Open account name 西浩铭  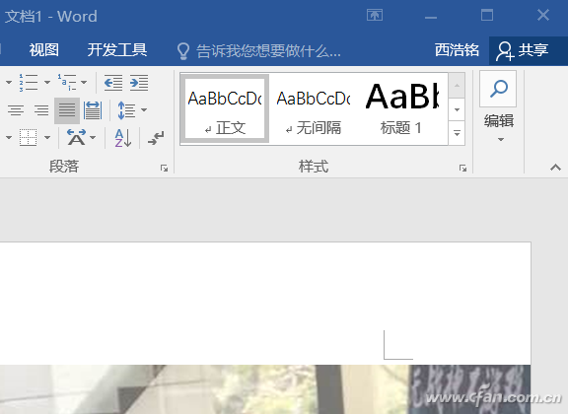457,50
